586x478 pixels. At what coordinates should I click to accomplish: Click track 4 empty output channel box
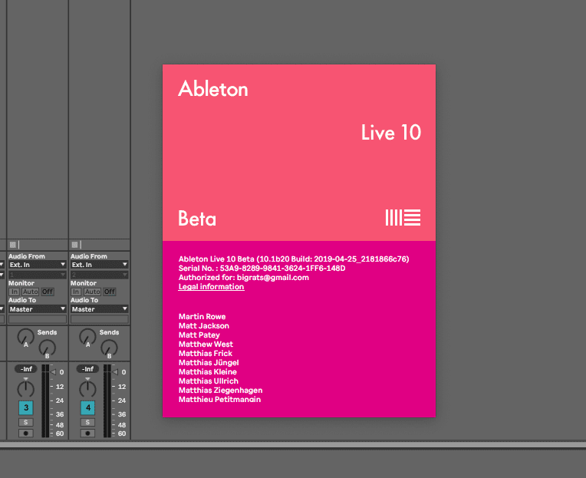100,319
